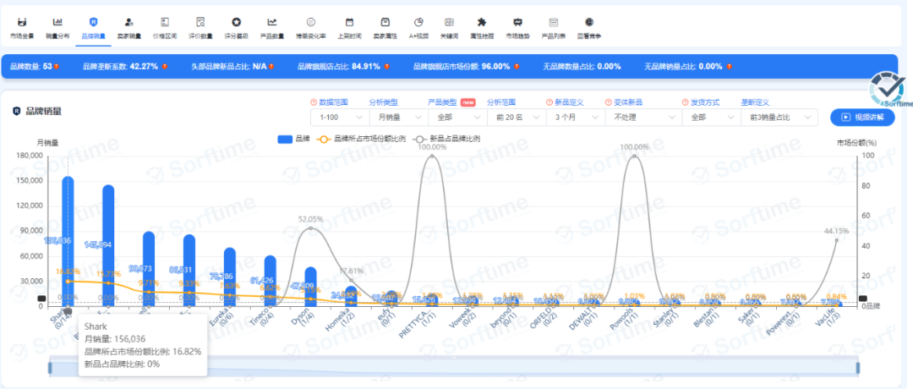Click the Dyson brand bar
The height and width of the screenshot is (389, 913).
click(x=310, y=286)
